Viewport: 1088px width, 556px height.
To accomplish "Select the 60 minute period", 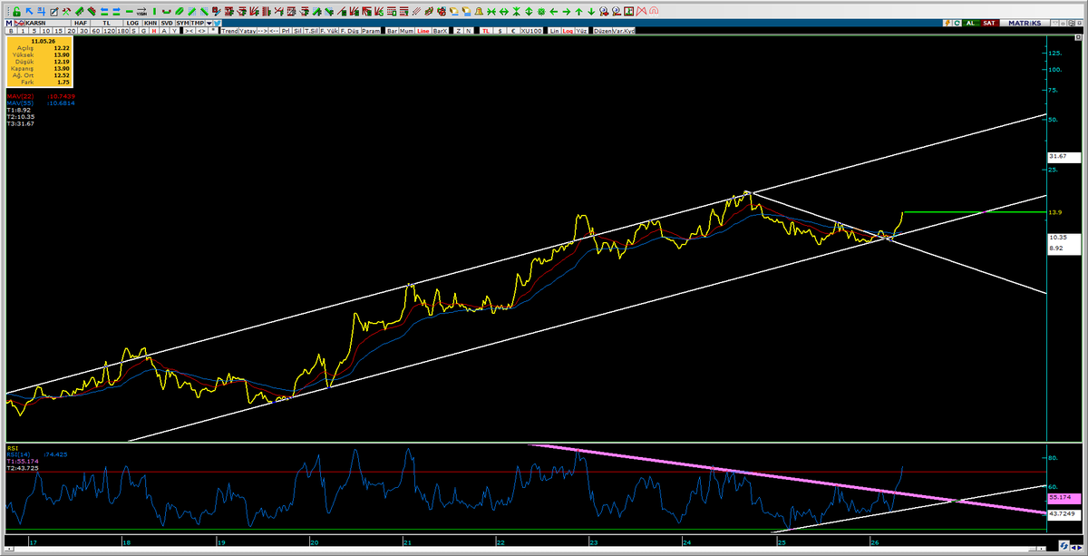I will [x=95, y=31].
